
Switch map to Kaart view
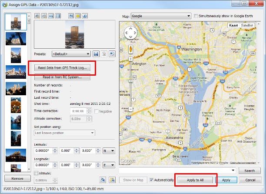pos(233,25)
